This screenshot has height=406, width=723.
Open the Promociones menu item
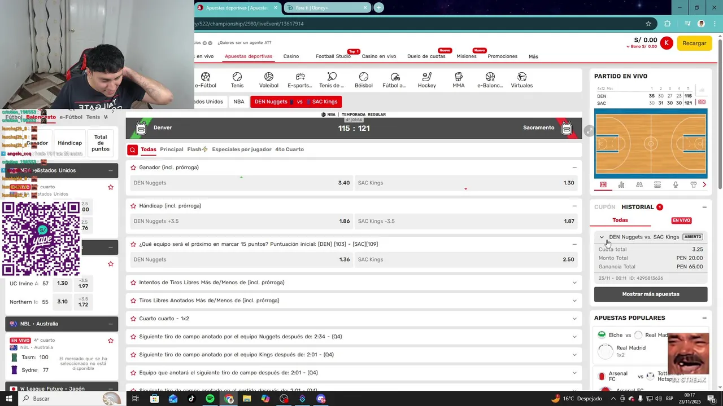coord(502,56)
